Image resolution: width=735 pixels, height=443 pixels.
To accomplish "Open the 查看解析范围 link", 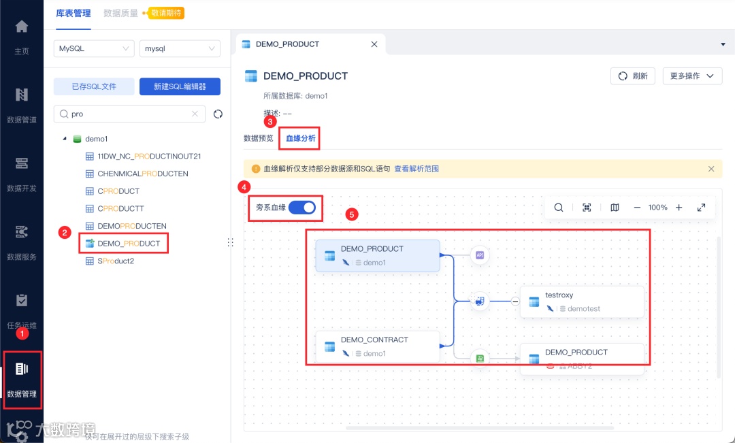I will click(416, 169).
